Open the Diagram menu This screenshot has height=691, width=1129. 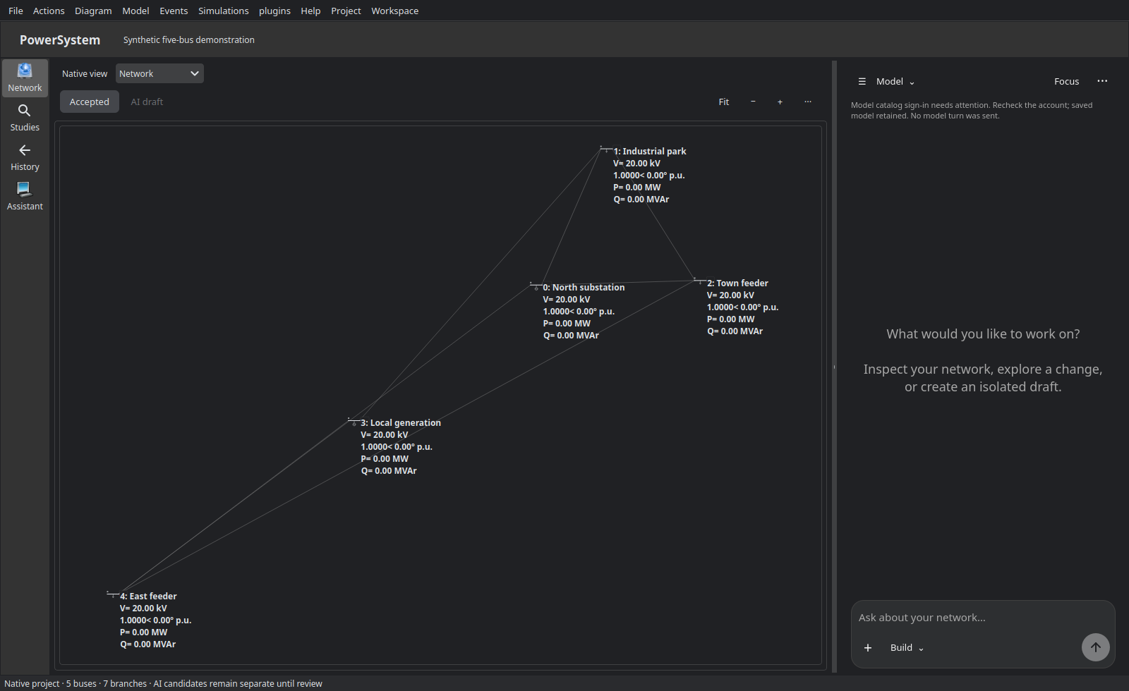93,11
